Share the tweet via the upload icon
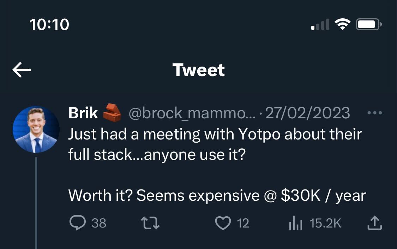 click(375, 223)
